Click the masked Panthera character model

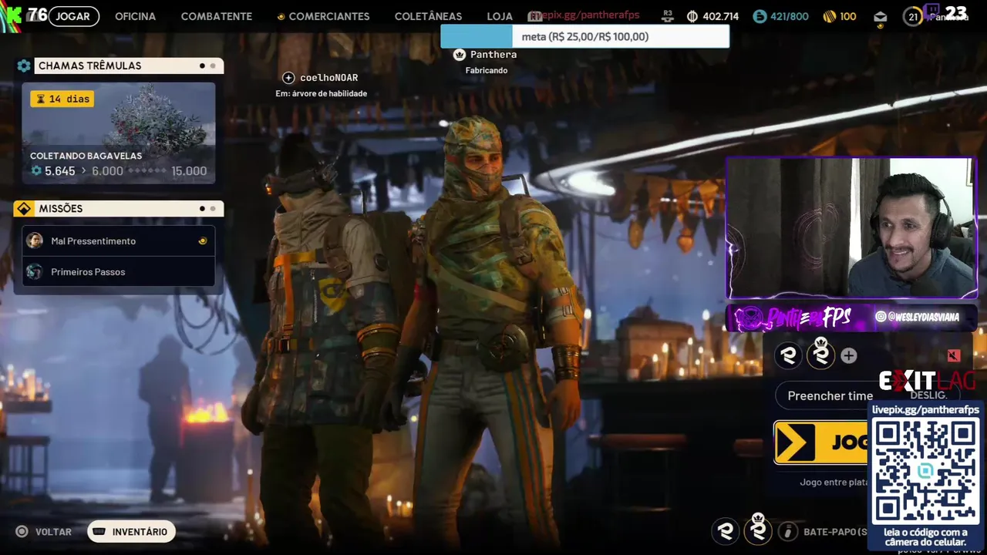[x=493, y=331]
